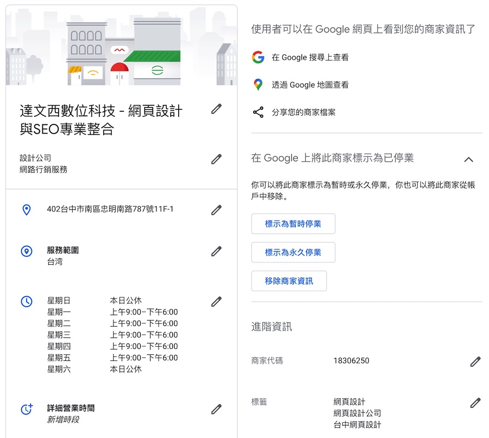Click the 台中網頁設計 tag
489x438 pixels.
(x=358, y=424)
